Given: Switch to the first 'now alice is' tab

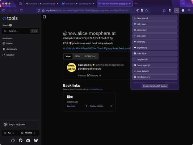Looking at the screenshot, I should (x=42, y=4).
